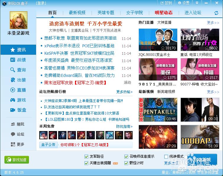Select the 大神直播 sub-tab
Screen dimensions: 223x176
[x=164, y=22]
